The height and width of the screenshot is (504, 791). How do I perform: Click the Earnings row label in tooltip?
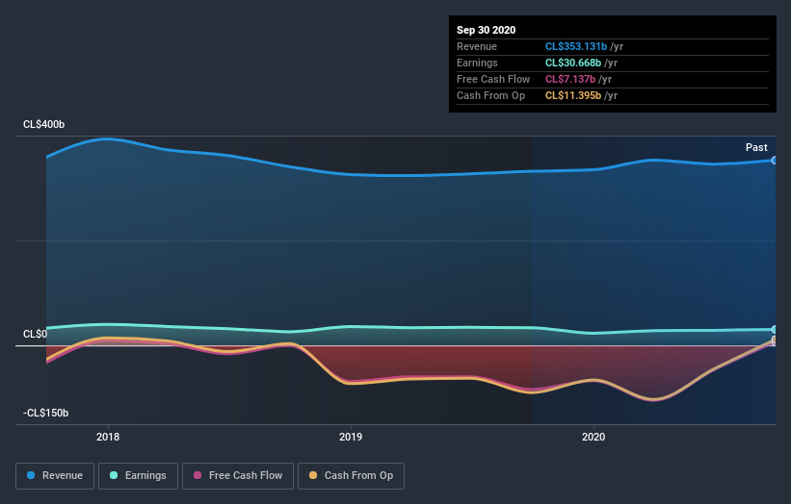point(477,63)
